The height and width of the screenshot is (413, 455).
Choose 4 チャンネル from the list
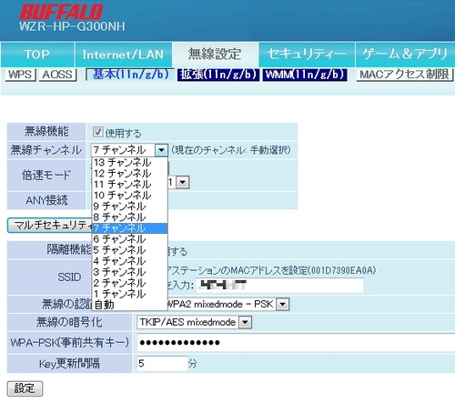pyautogui.click(x=129, y=261)
